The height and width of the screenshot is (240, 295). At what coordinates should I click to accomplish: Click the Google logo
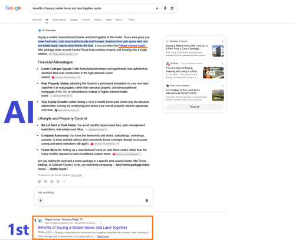tap(14, 8)
